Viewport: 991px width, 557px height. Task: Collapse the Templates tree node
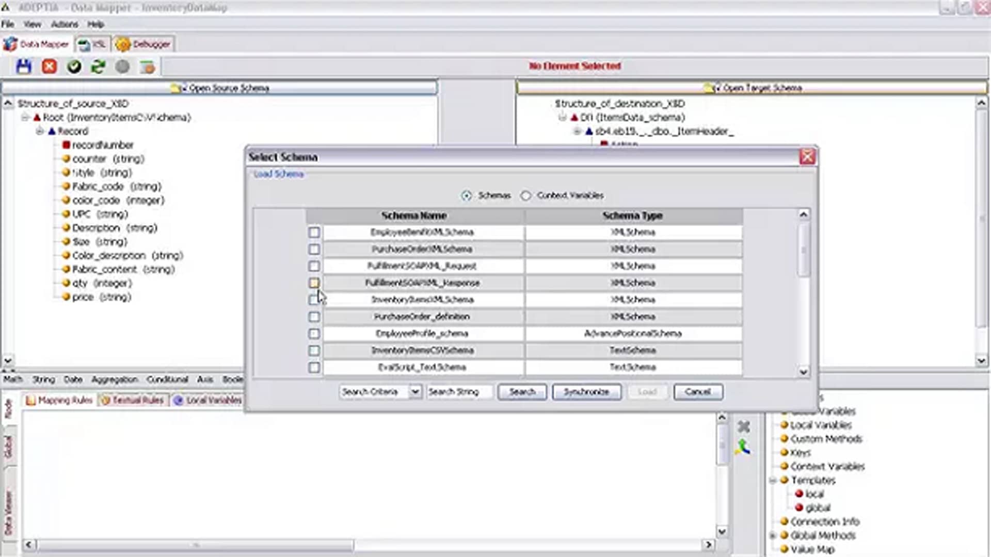click(773, 481)
